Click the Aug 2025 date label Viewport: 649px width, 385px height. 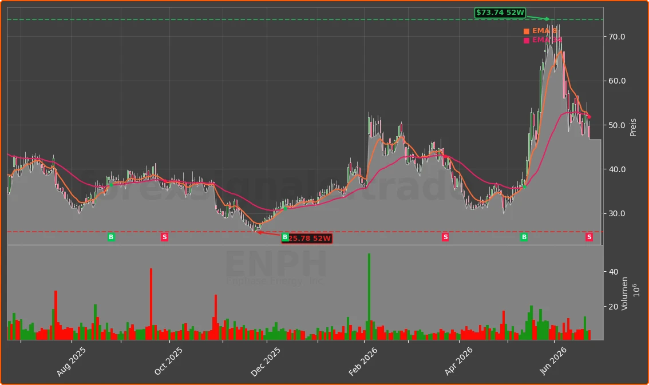pos(71,362)
